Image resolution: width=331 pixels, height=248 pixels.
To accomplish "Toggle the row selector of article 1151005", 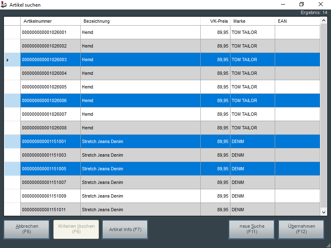I will [x=12, y=169].
